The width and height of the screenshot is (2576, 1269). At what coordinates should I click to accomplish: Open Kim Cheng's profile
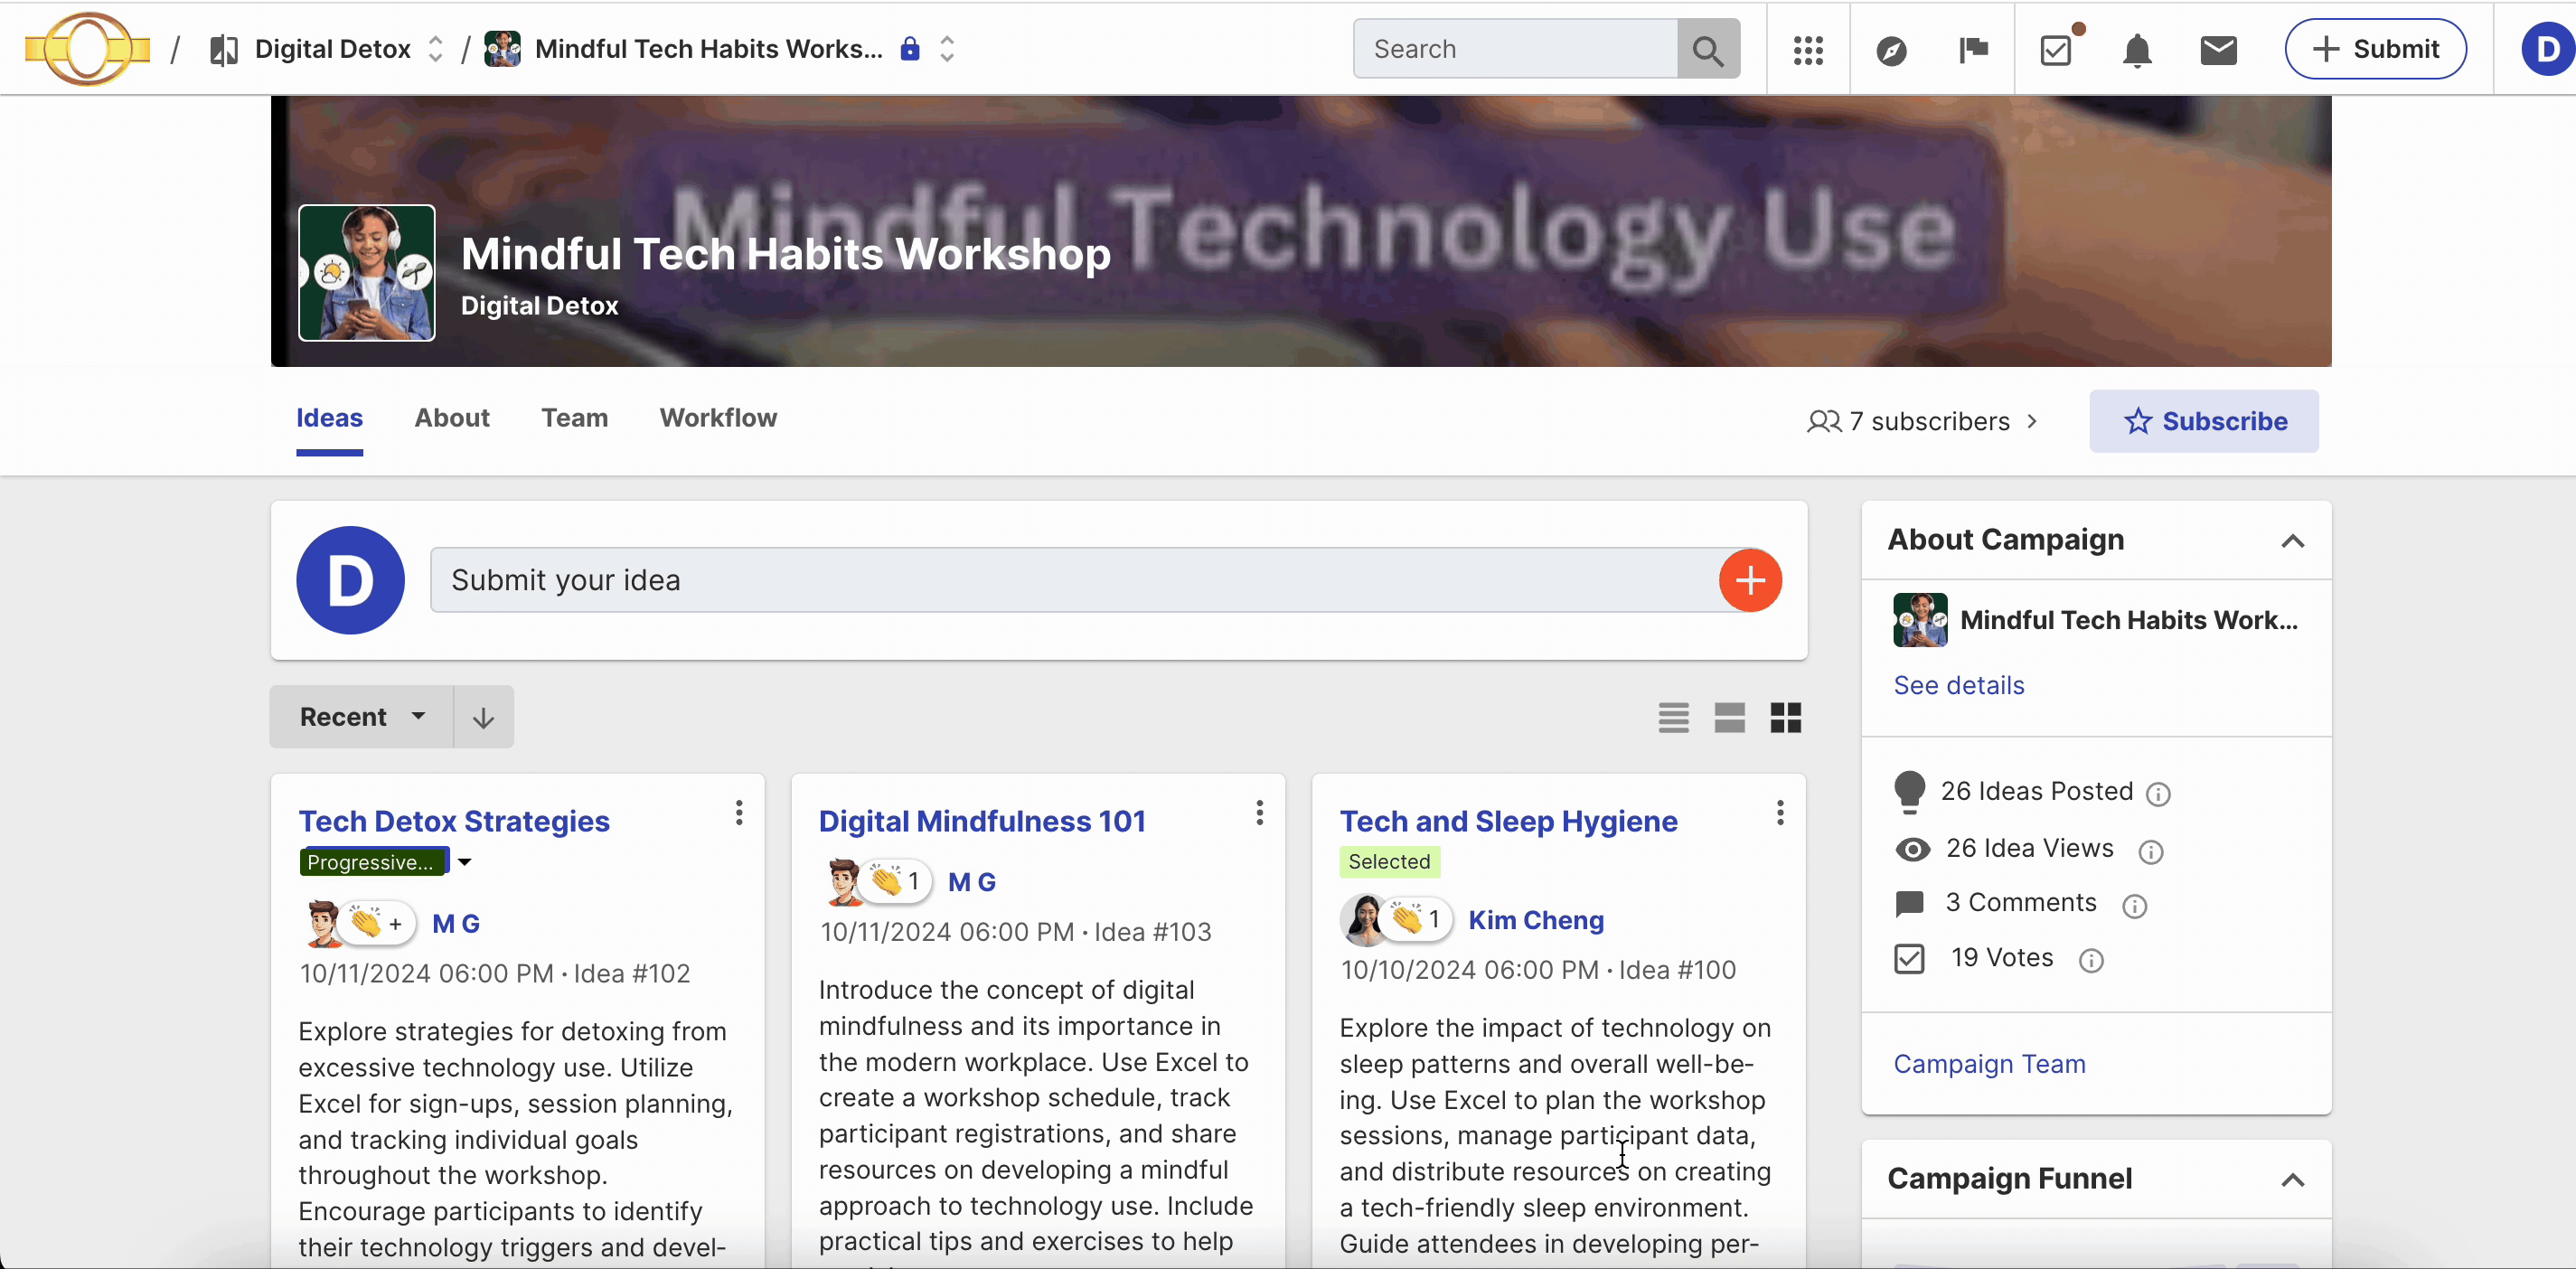pos(1536,920)
